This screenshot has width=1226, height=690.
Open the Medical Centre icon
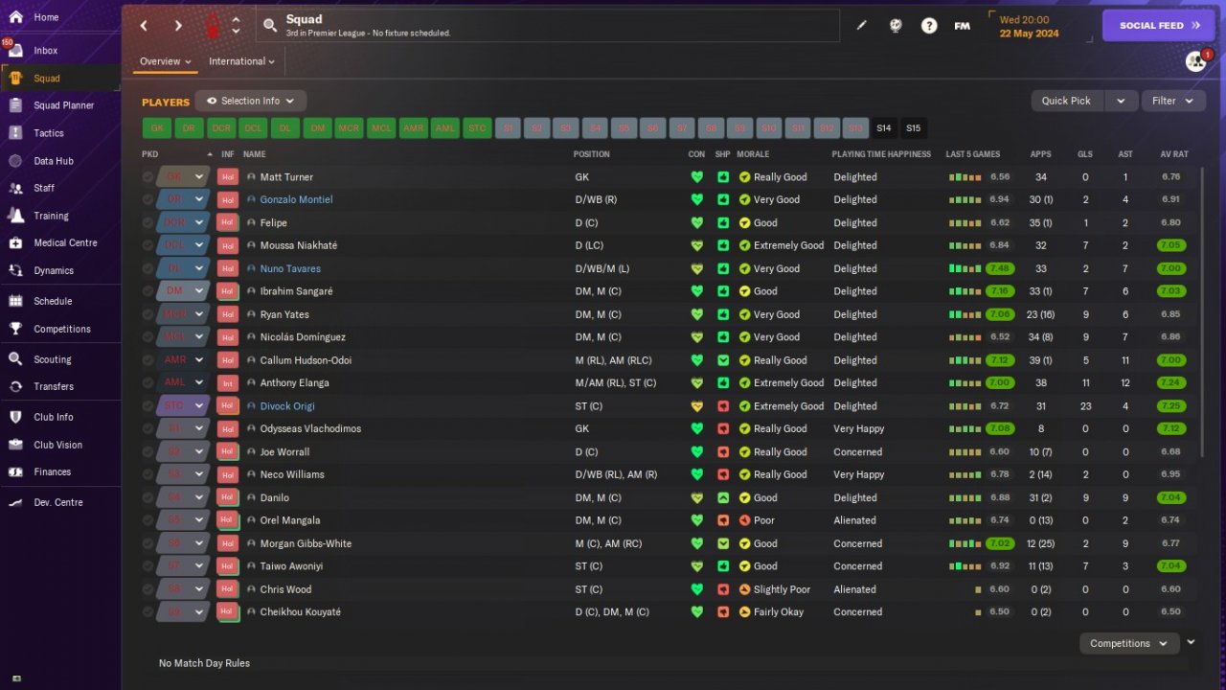click(15, 242)
